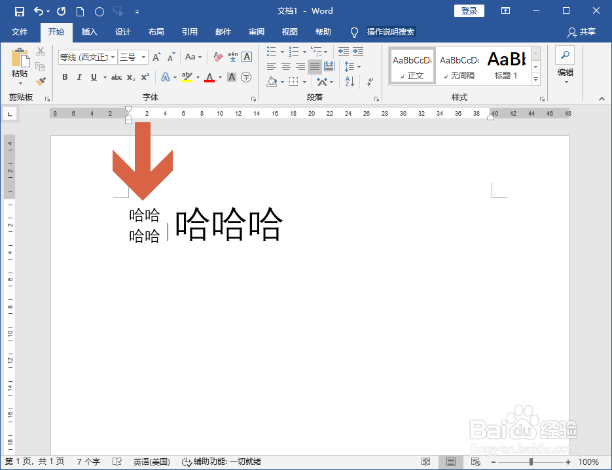Viewport: 612px width, 470px height.
Task: Switch to the 插入 ribbon tab
Action: [x=89, y=31]
